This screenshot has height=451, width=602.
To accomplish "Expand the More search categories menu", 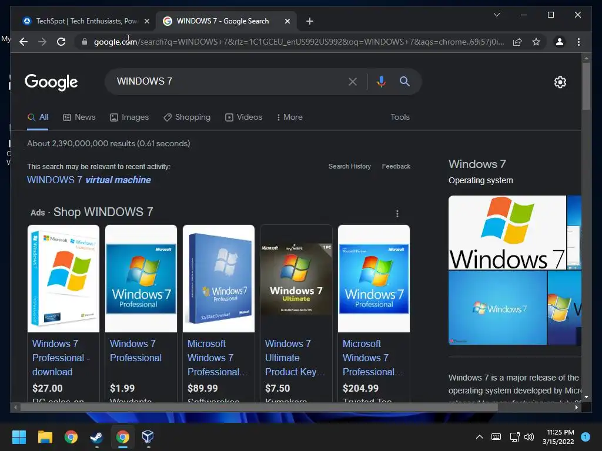I will 289,117.
